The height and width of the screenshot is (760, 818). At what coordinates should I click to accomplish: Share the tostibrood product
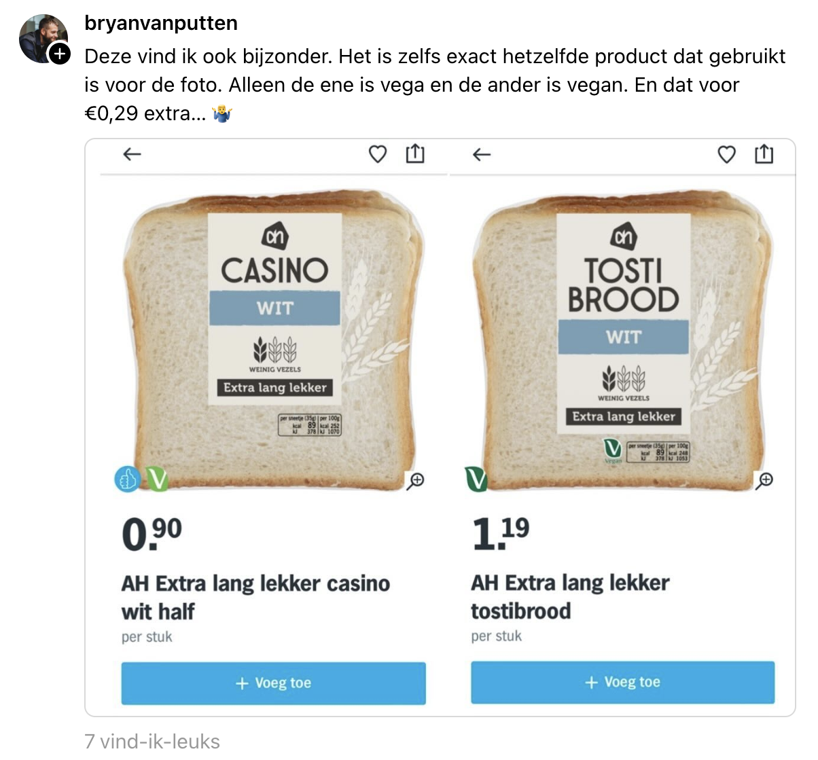(764, 154)
